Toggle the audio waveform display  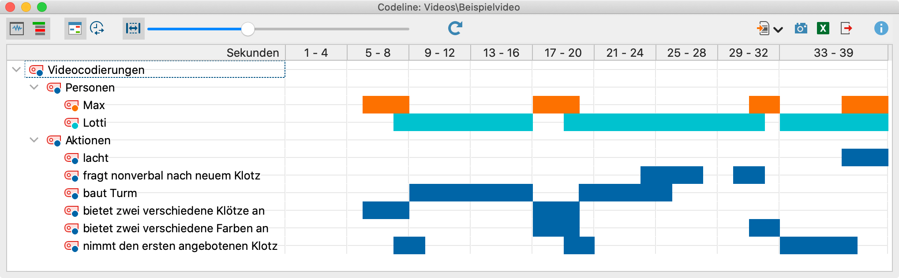click(x=17, y=29)
